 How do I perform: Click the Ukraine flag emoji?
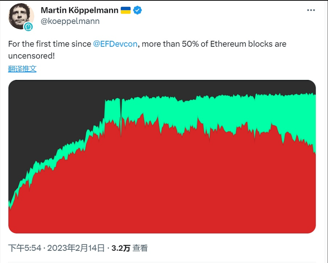(126, 10)
